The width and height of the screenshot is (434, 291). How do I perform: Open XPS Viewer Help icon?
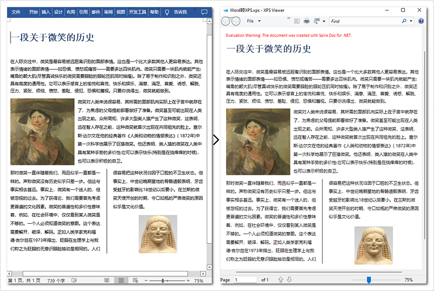click(421, 21)
